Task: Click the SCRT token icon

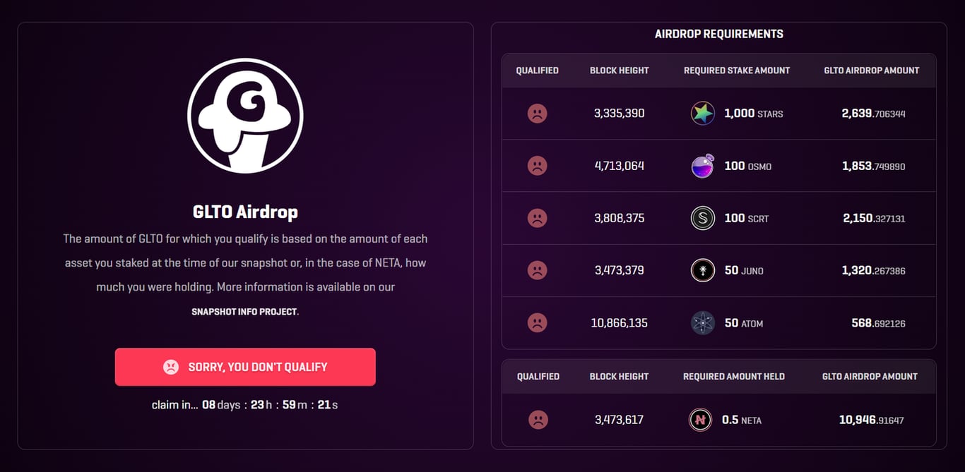Action: click(702, 218)
